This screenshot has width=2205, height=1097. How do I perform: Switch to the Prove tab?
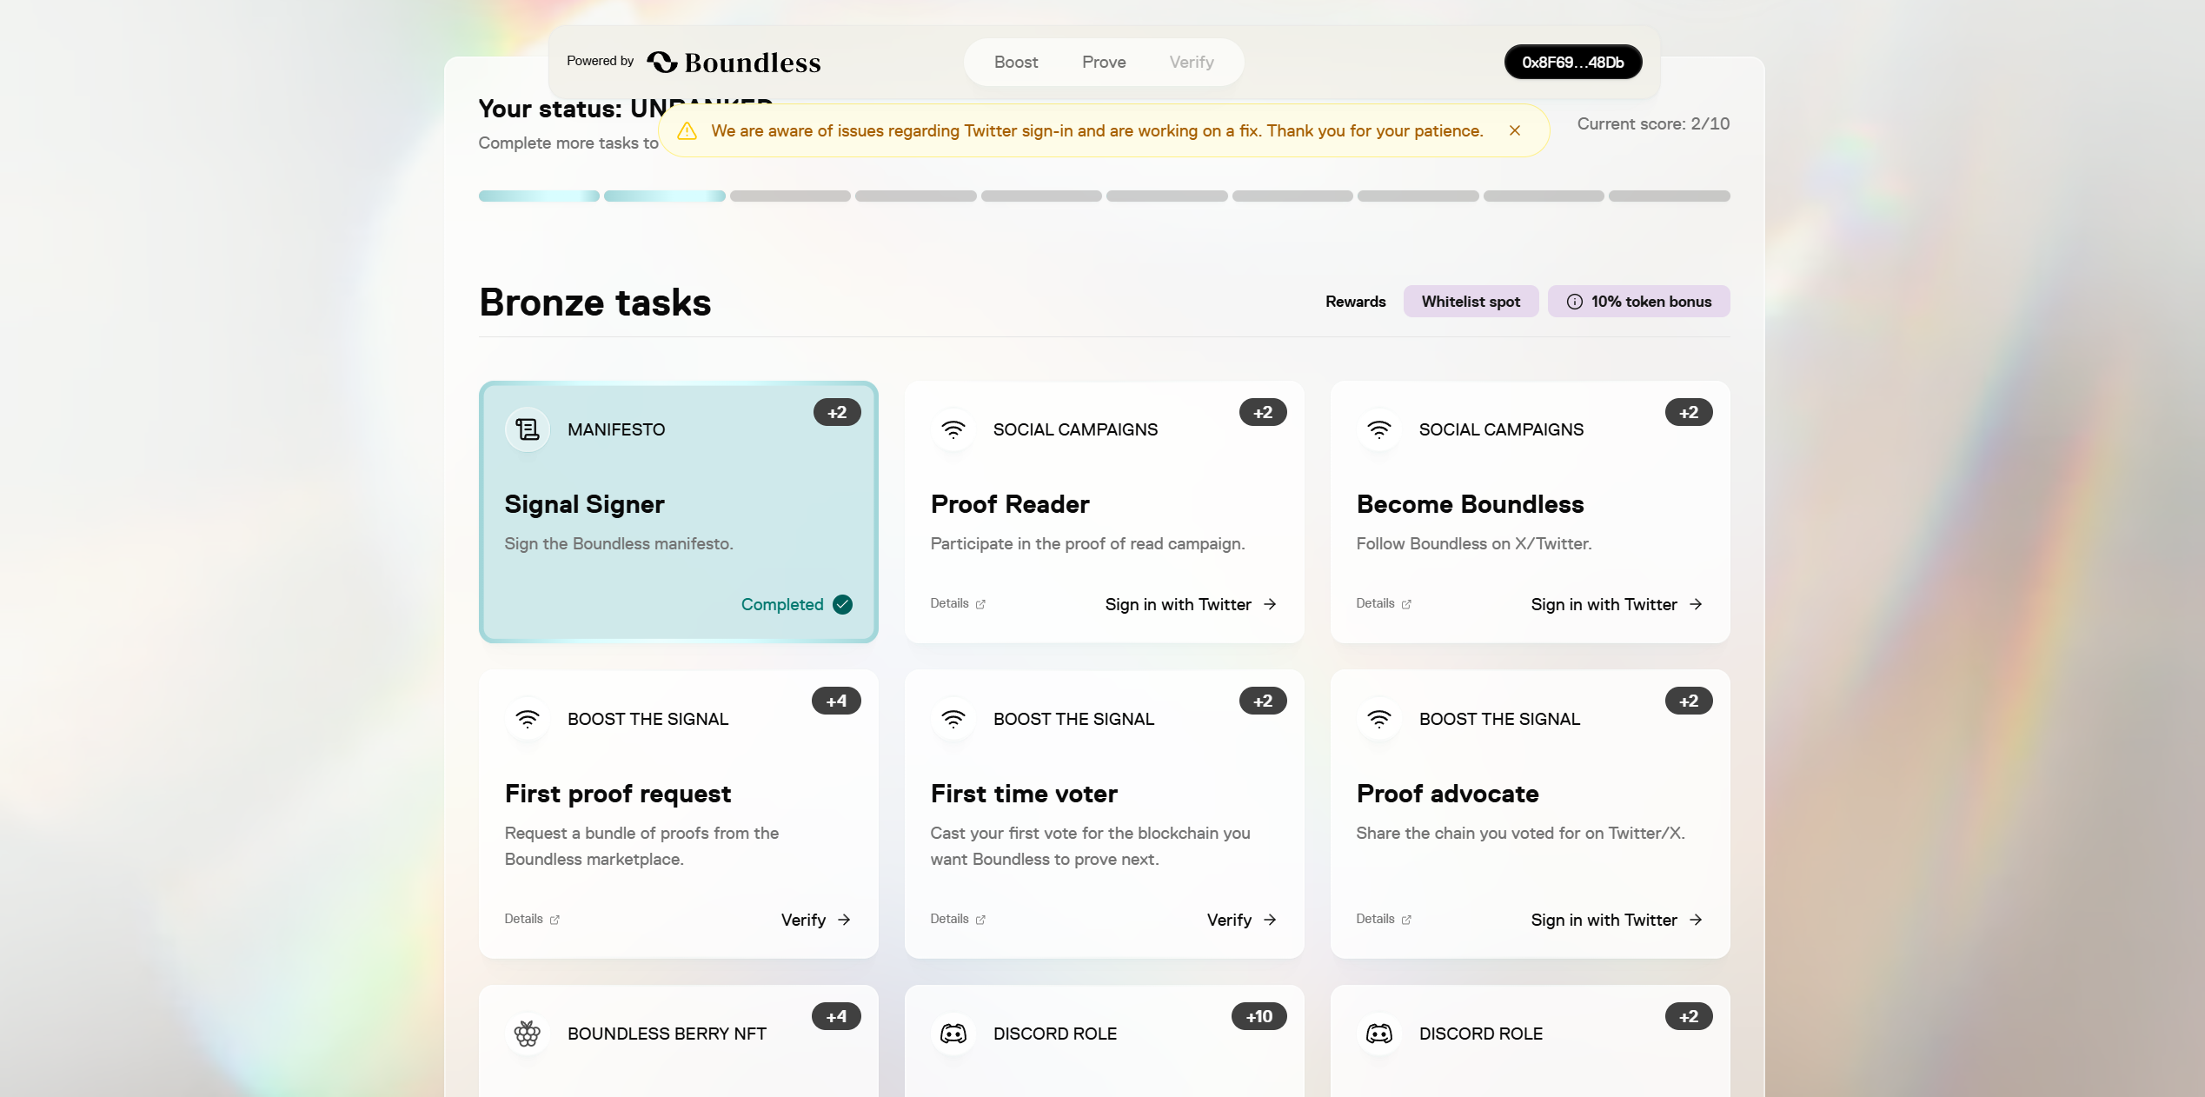pyautogui.click(x=1104, y=62)
